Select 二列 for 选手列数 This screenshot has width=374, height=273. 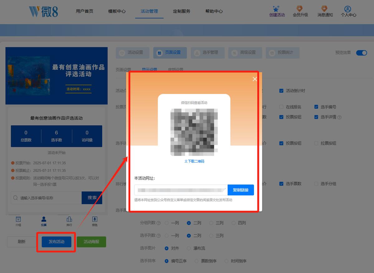[x=189, y=236]
